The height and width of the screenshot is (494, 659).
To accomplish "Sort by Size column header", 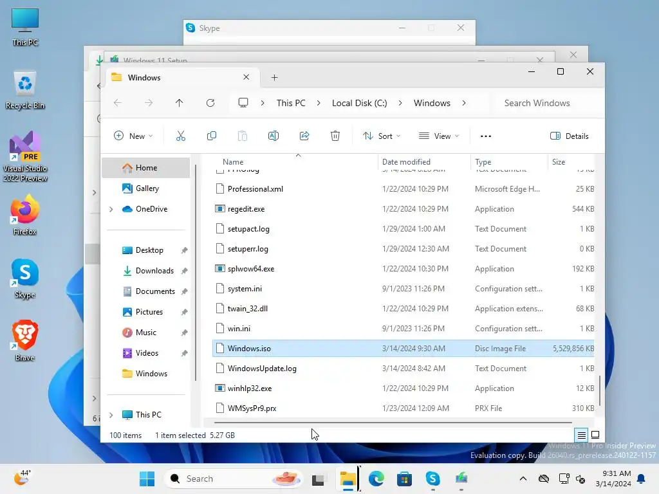I will [x=571, y=162].
